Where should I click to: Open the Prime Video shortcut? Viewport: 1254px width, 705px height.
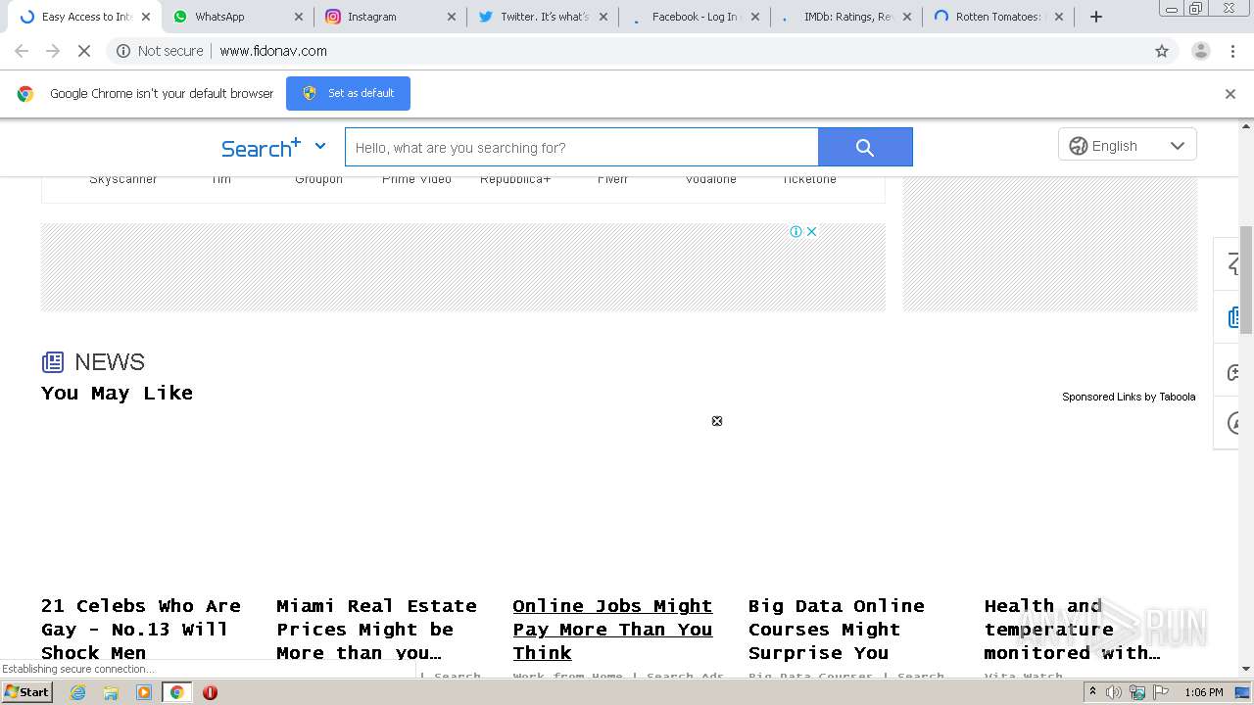(x=417, y=179)
